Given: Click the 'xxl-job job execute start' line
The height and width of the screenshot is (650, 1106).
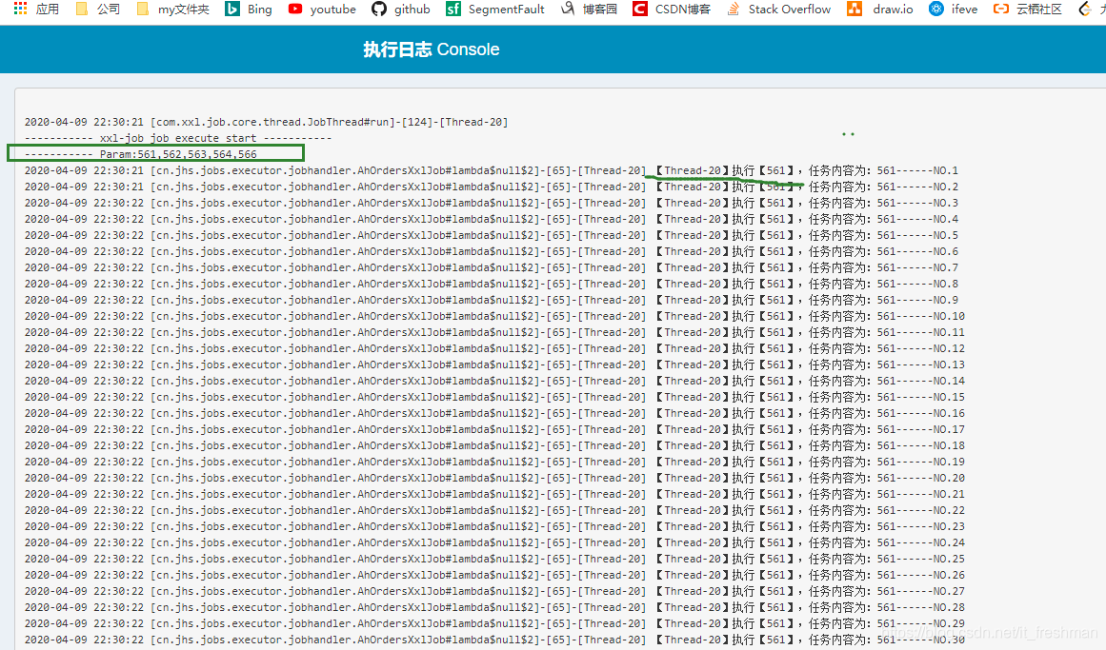Looking at the screenshot, I should (x=178, y=138).
